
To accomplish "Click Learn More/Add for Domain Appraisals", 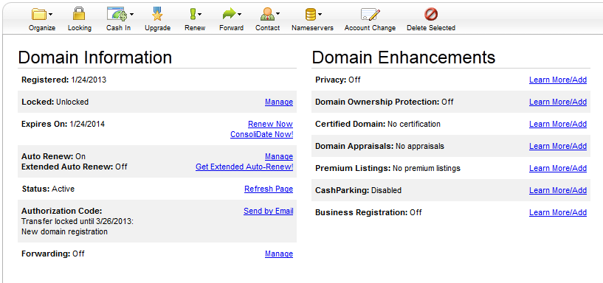I will (558, 147).
